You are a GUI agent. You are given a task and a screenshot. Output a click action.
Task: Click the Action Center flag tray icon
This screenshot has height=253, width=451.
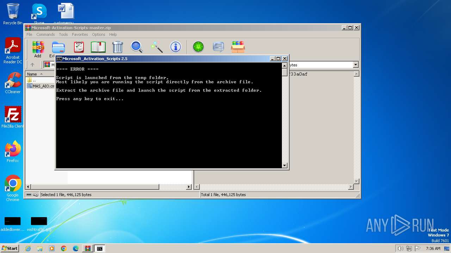coord(418,248)
